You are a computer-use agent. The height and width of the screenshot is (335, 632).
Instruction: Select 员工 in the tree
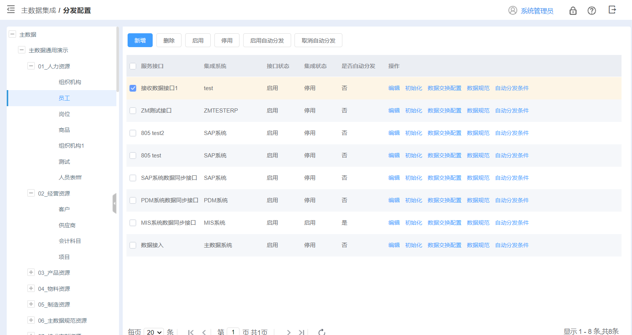pyautogui.click(x=64, y=98)
